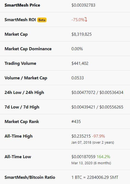
Task: Click the 0.00% dominance value
Action: coord(77,49)
